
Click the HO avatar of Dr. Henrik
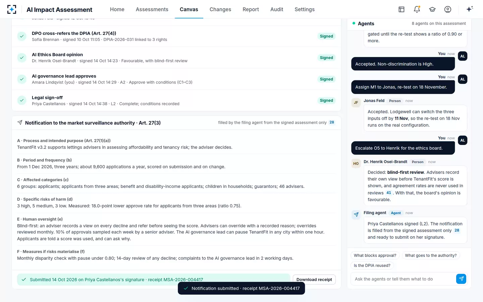[x=356, y=164]
